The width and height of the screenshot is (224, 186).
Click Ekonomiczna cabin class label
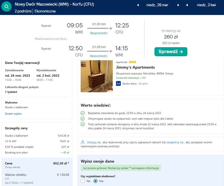tap(45, 11)
